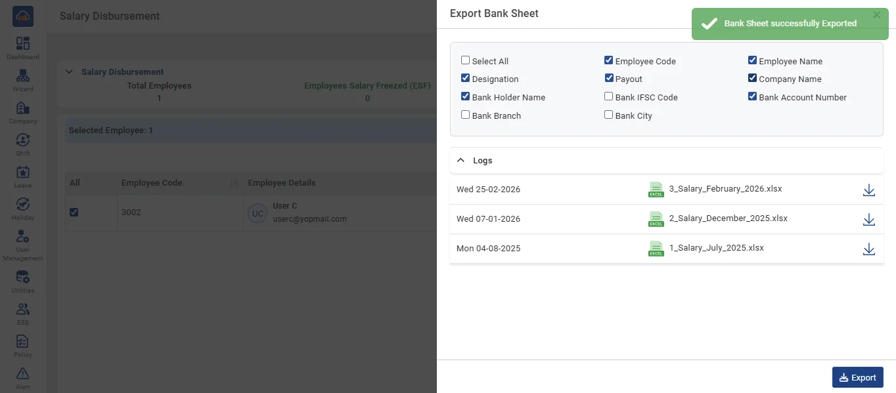Collapse the Logs section
This screenshot has width=896, height=393.
pos(460,160)
